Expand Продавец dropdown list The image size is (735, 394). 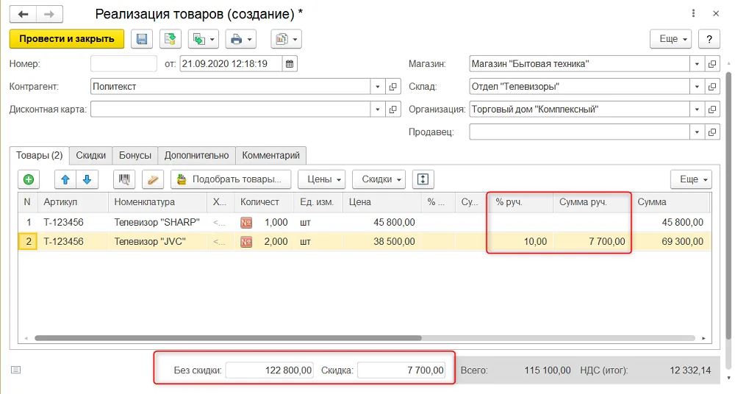click(x=697, y=132)
